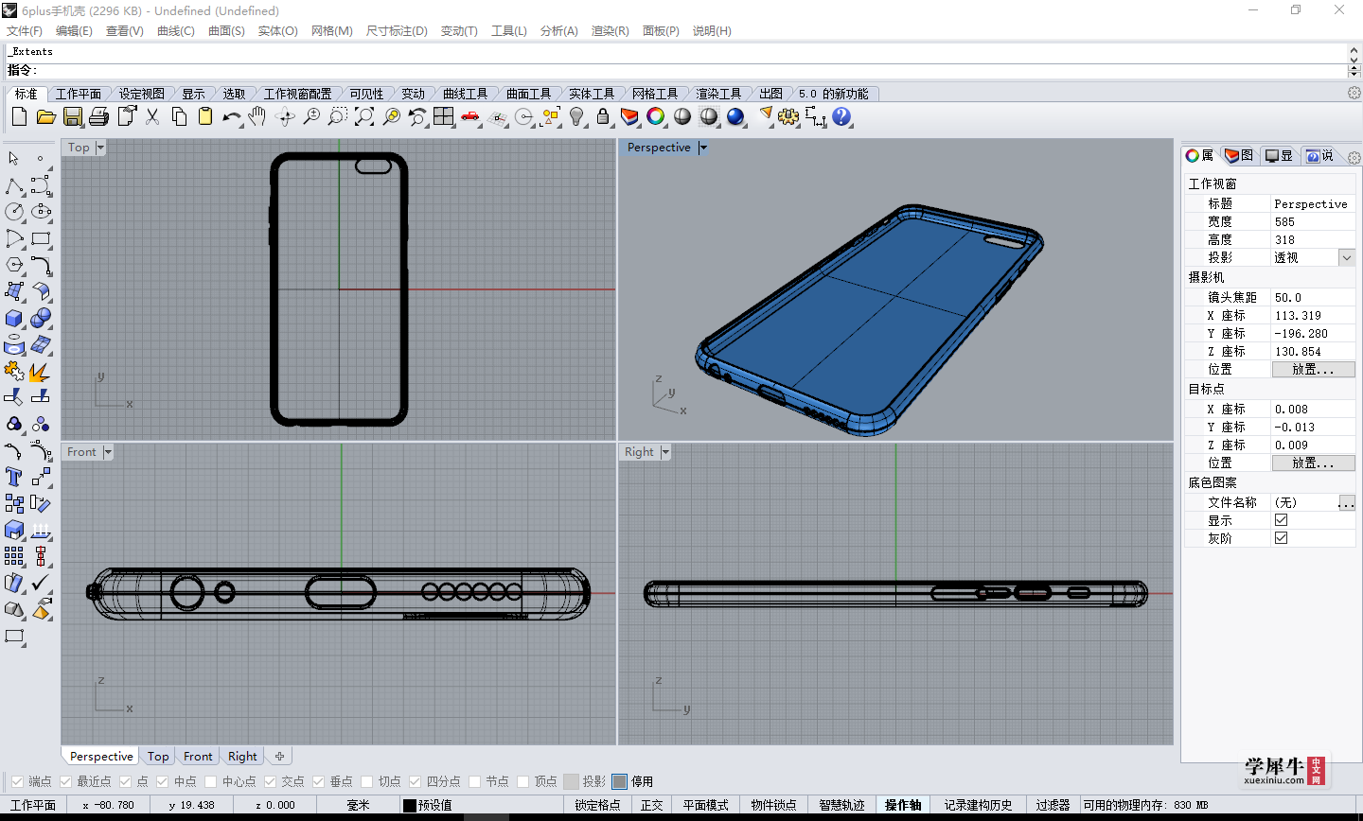Toggle the 灰阶 checkbox in properties panel
Viewport: 1363px width, 821px height.
point(1282,538)
